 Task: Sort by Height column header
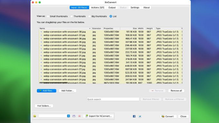click(x=150, y=28)
